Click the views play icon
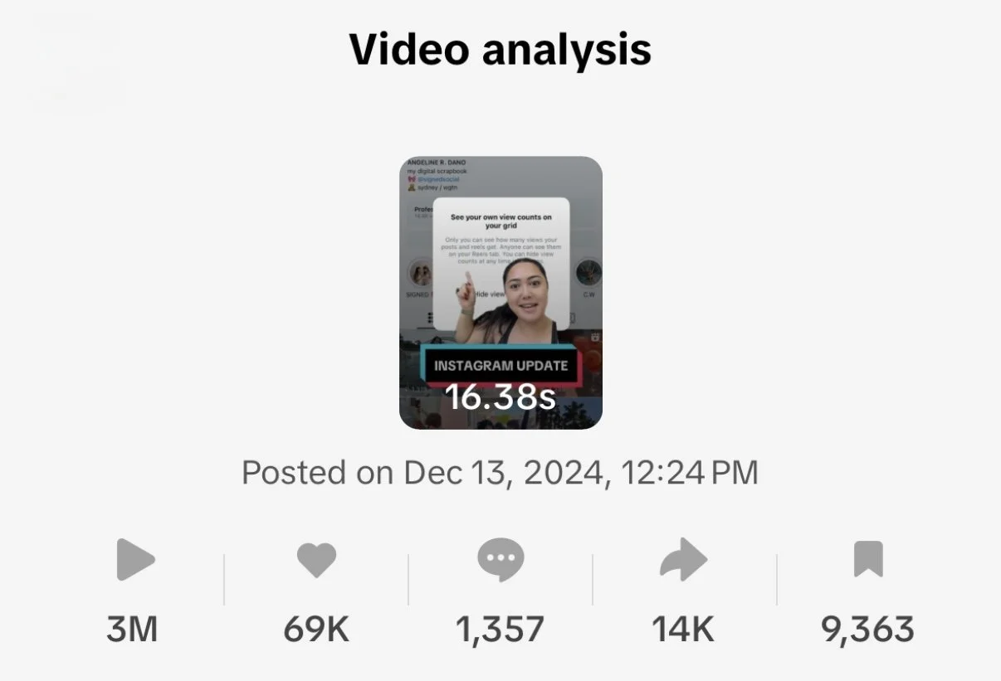The height and width of the screenshot is (681, 1001). (x=136, y=561)
